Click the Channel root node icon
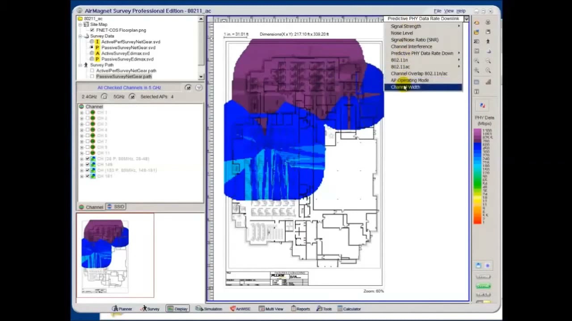Image resolution: width=572 pixels, height=321 pixels. [x=81, y=107]
